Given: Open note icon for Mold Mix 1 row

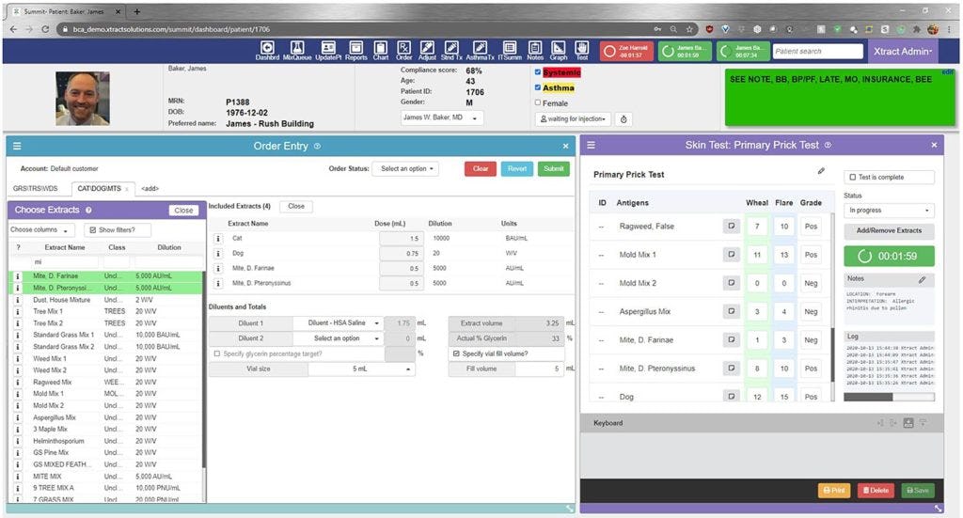Looking at the screenshot, I should tap(732, 254).
